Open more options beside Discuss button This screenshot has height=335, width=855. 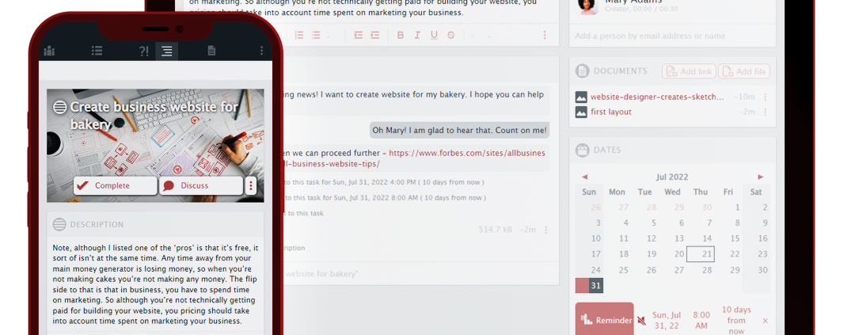pyautogui.click(x=251, y=185)
